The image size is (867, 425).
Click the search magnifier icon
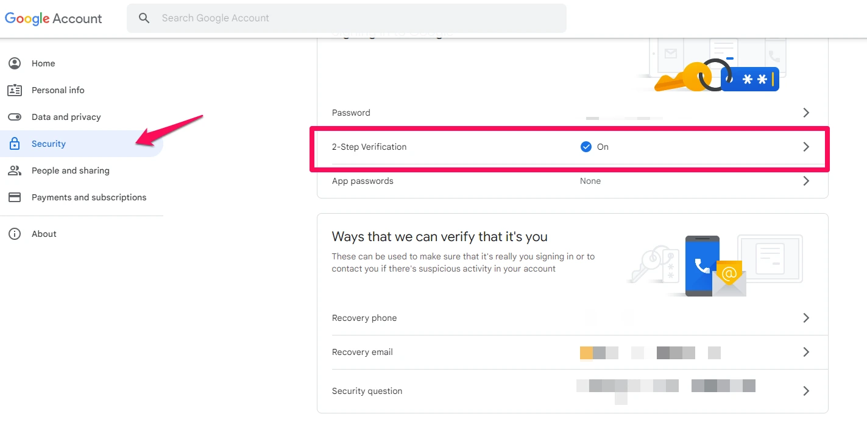click(144, 18)
